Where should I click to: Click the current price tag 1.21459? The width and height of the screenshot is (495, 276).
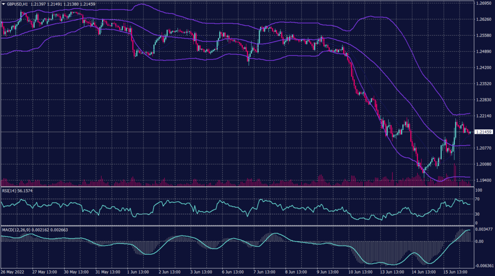click(x=484, y=132)
